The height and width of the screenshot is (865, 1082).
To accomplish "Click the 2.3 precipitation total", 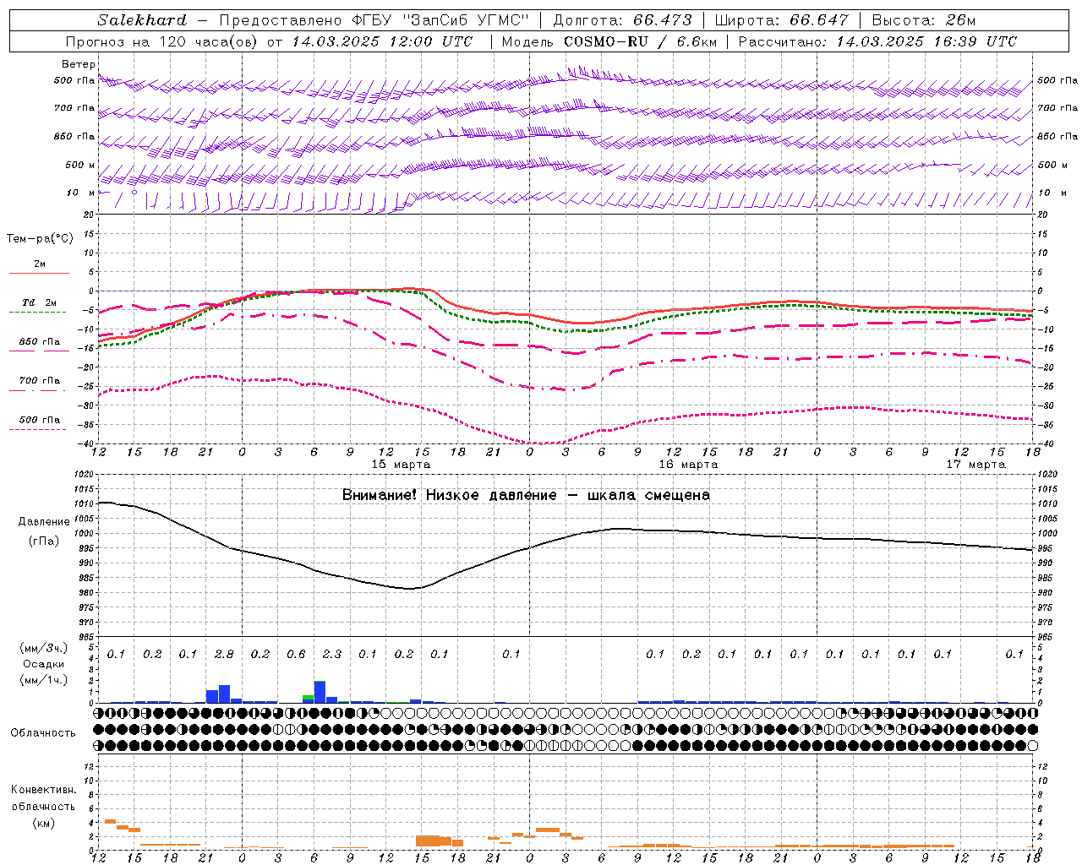I will (x=331, y=654).
